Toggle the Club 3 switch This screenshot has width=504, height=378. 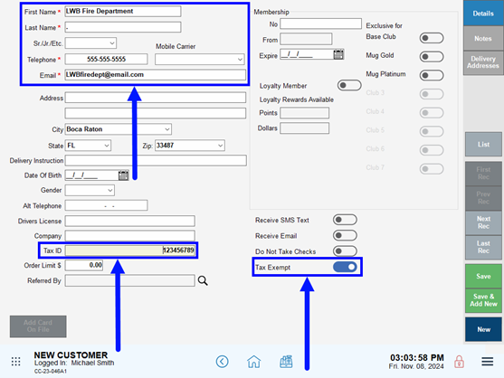tap(432, 94)
